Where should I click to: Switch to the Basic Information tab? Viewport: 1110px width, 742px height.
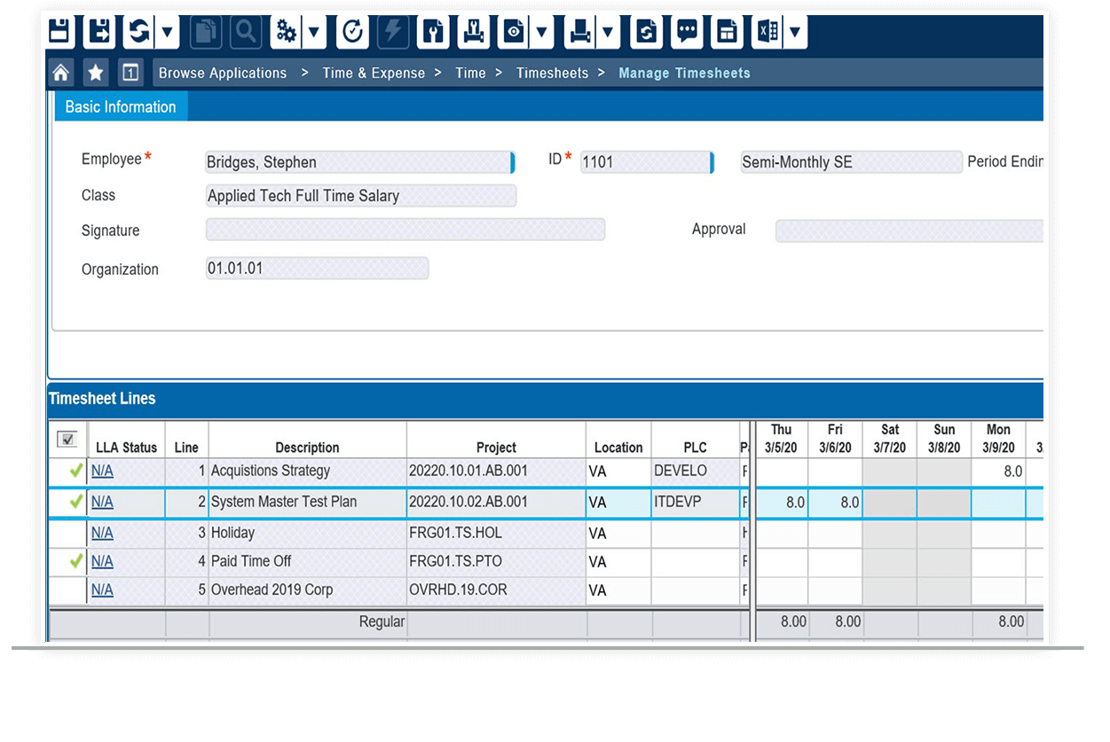[x=121, y=106]
